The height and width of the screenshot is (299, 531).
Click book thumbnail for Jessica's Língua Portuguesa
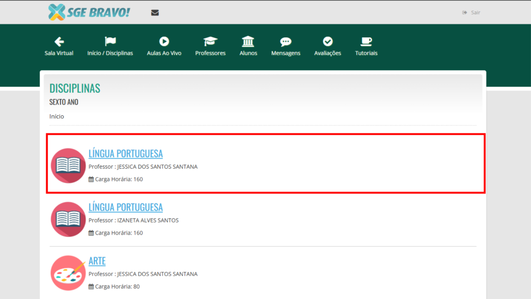(x=68, y=166)
